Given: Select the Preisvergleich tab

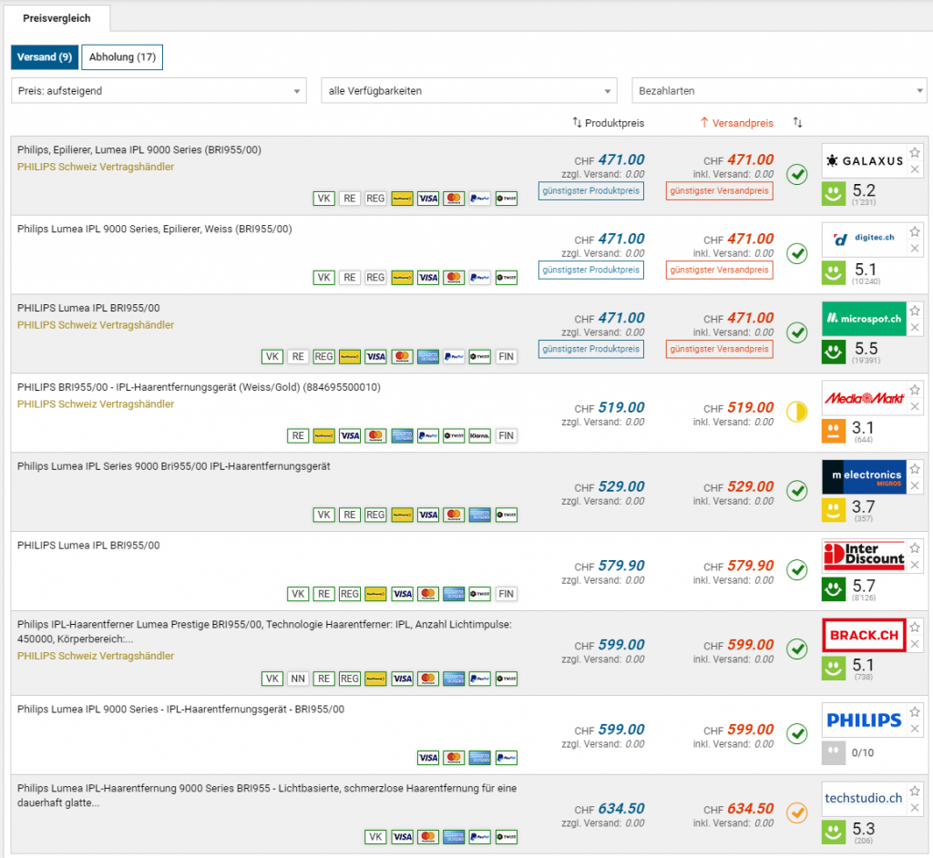Looking at the screenshot, I should (56, 18).
